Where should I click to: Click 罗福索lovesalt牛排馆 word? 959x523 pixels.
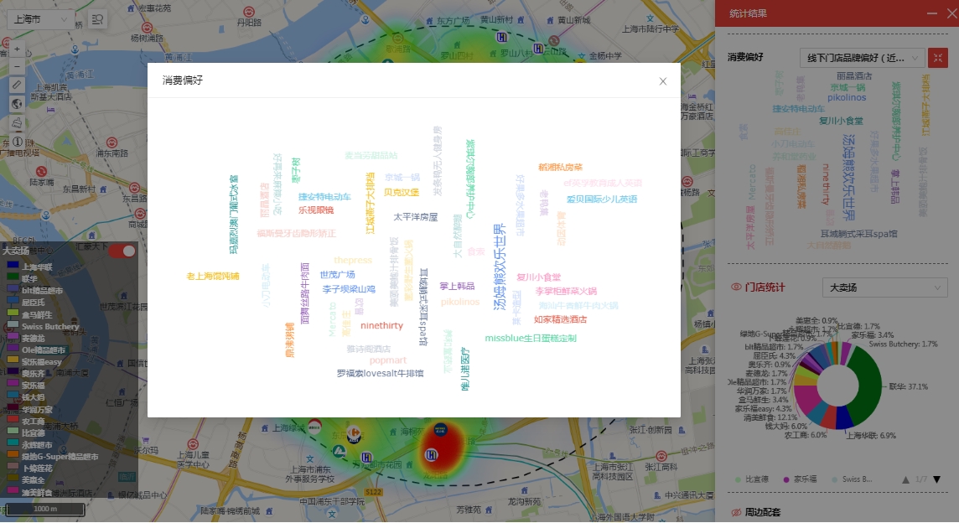click(x=380, y=373)
